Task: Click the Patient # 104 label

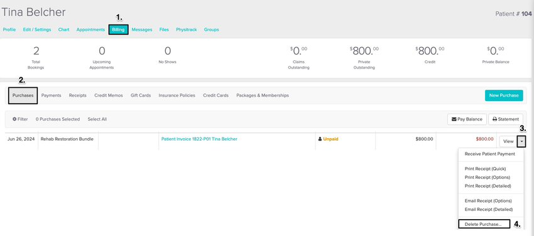Action: [x=513, y=14]
